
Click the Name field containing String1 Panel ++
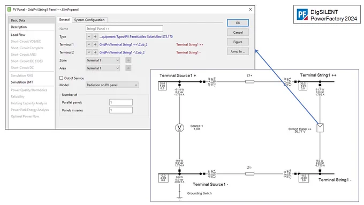coord(124,29)
